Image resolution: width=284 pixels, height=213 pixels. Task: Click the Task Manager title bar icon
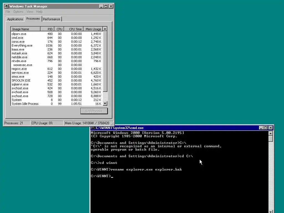click(x=7, y=6)
